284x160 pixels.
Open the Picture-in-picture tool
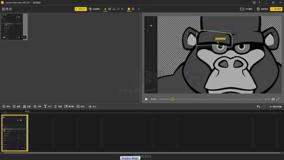(69, 106)
